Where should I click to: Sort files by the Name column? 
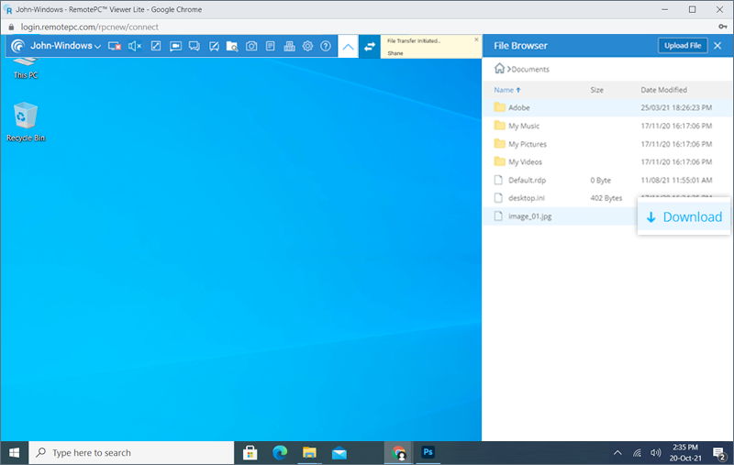click(x=504, y=90)
